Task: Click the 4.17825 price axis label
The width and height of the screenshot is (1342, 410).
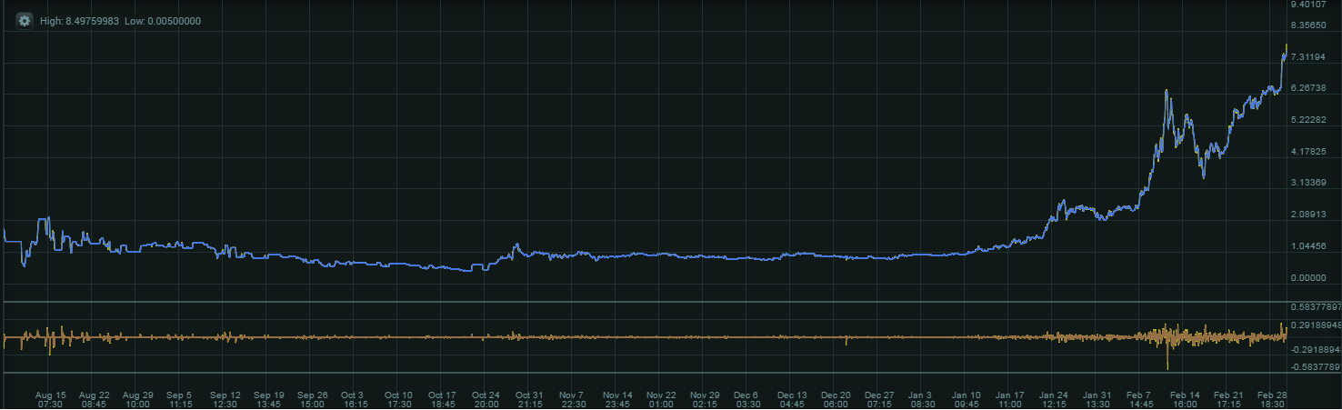Action: point(1309,152)
